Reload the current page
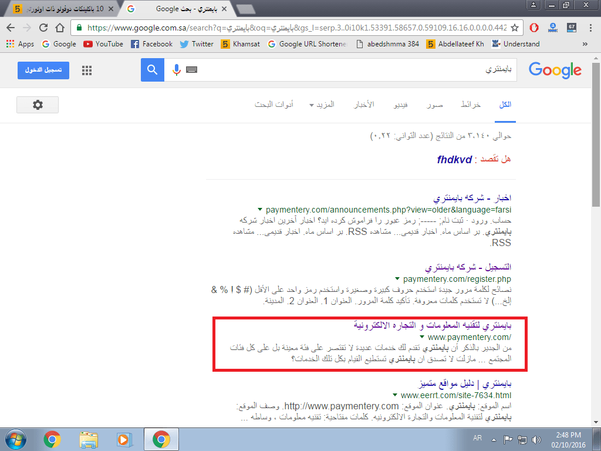The image size is (601, 451). click(43, 28)
